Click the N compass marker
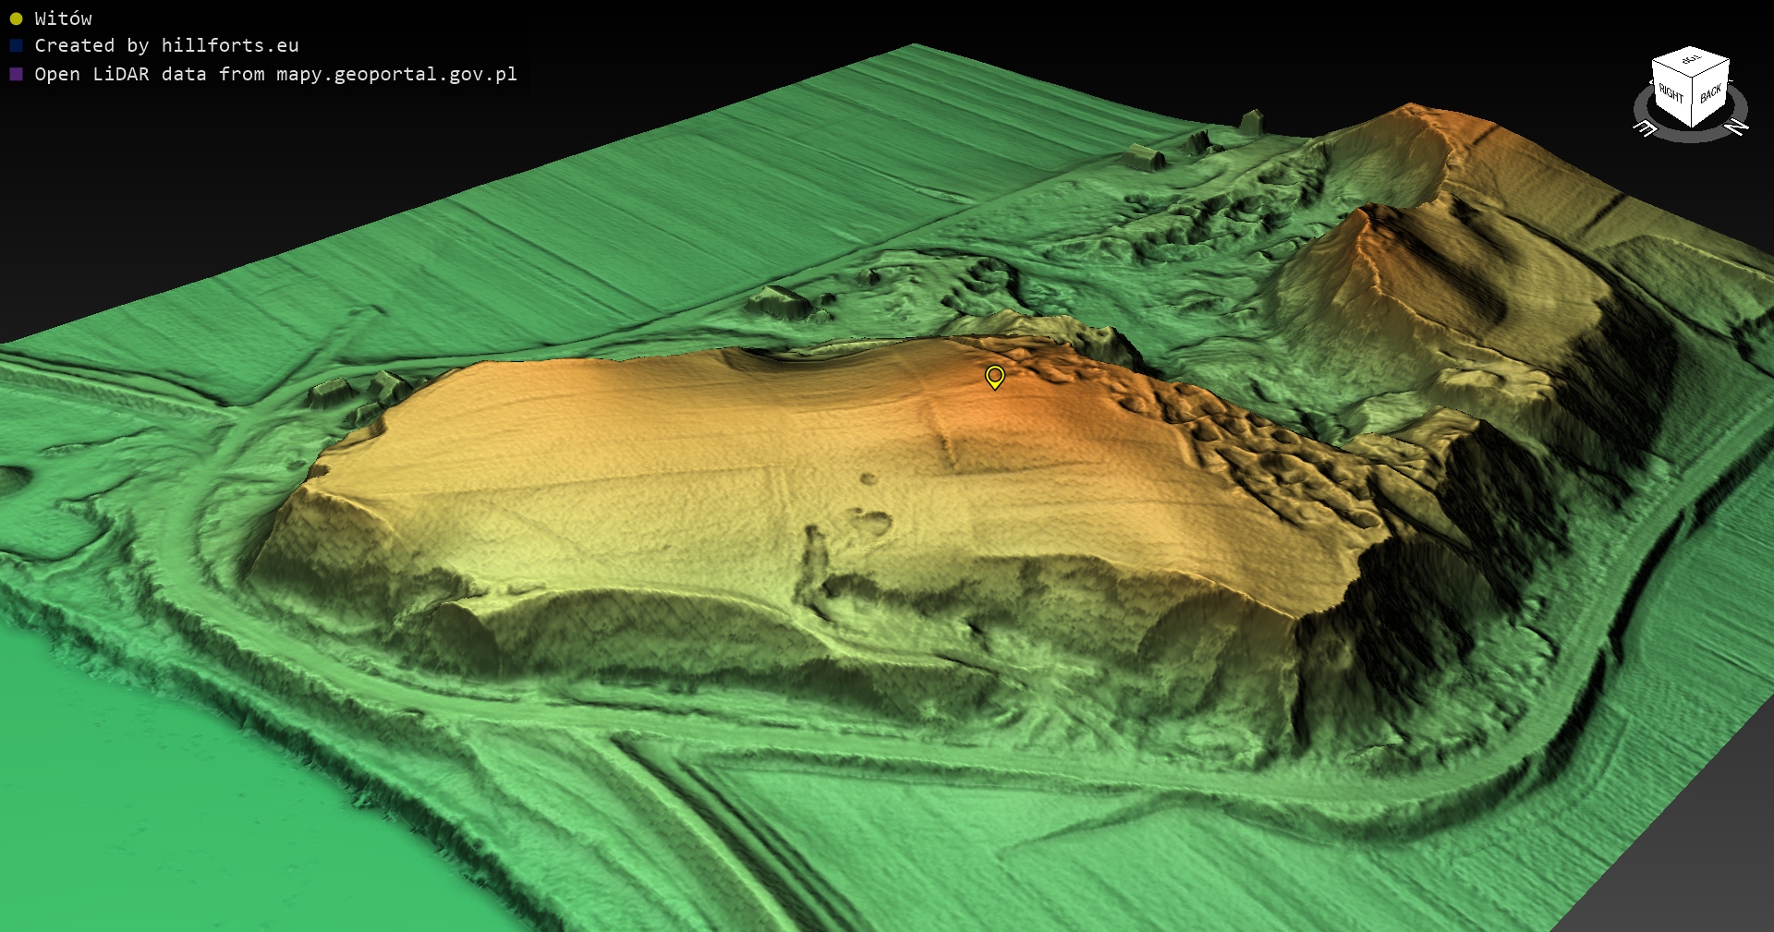 point(1737,127)
